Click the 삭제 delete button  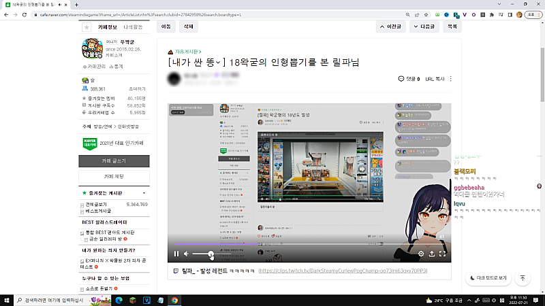(x=189, y=27)
